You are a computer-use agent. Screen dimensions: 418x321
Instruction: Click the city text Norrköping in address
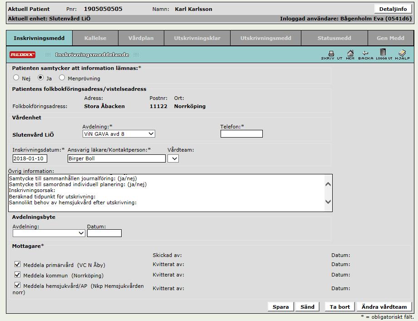pos(190,106)
